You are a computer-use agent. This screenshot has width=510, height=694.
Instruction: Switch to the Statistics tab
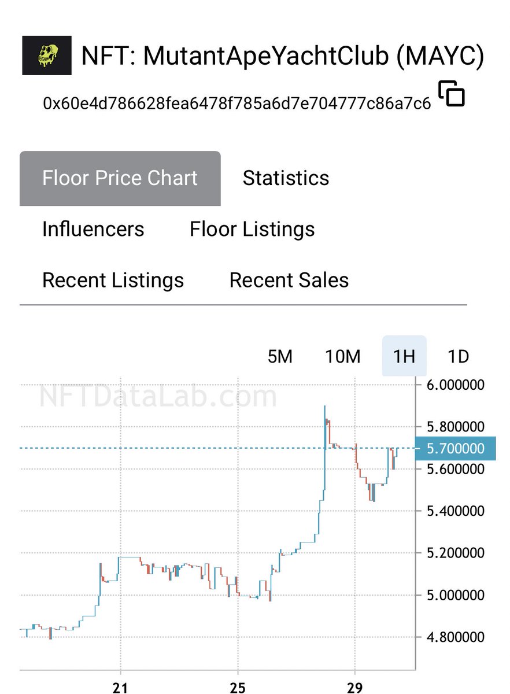[286, 178]
